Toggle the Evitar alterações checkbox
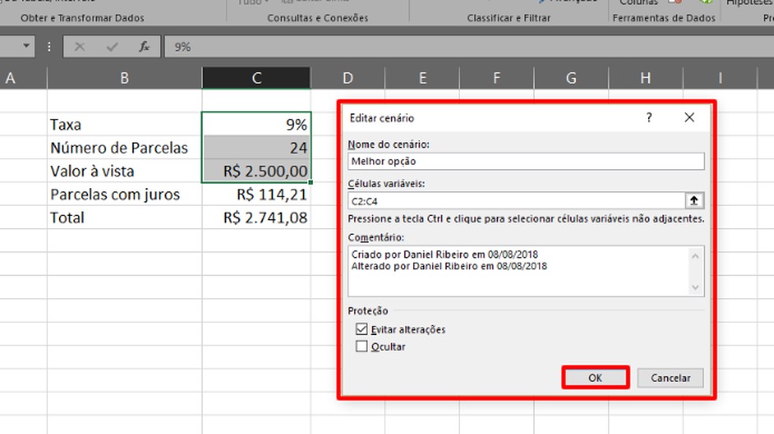This screenshot has height=434, width=774. tap(361, 329)
